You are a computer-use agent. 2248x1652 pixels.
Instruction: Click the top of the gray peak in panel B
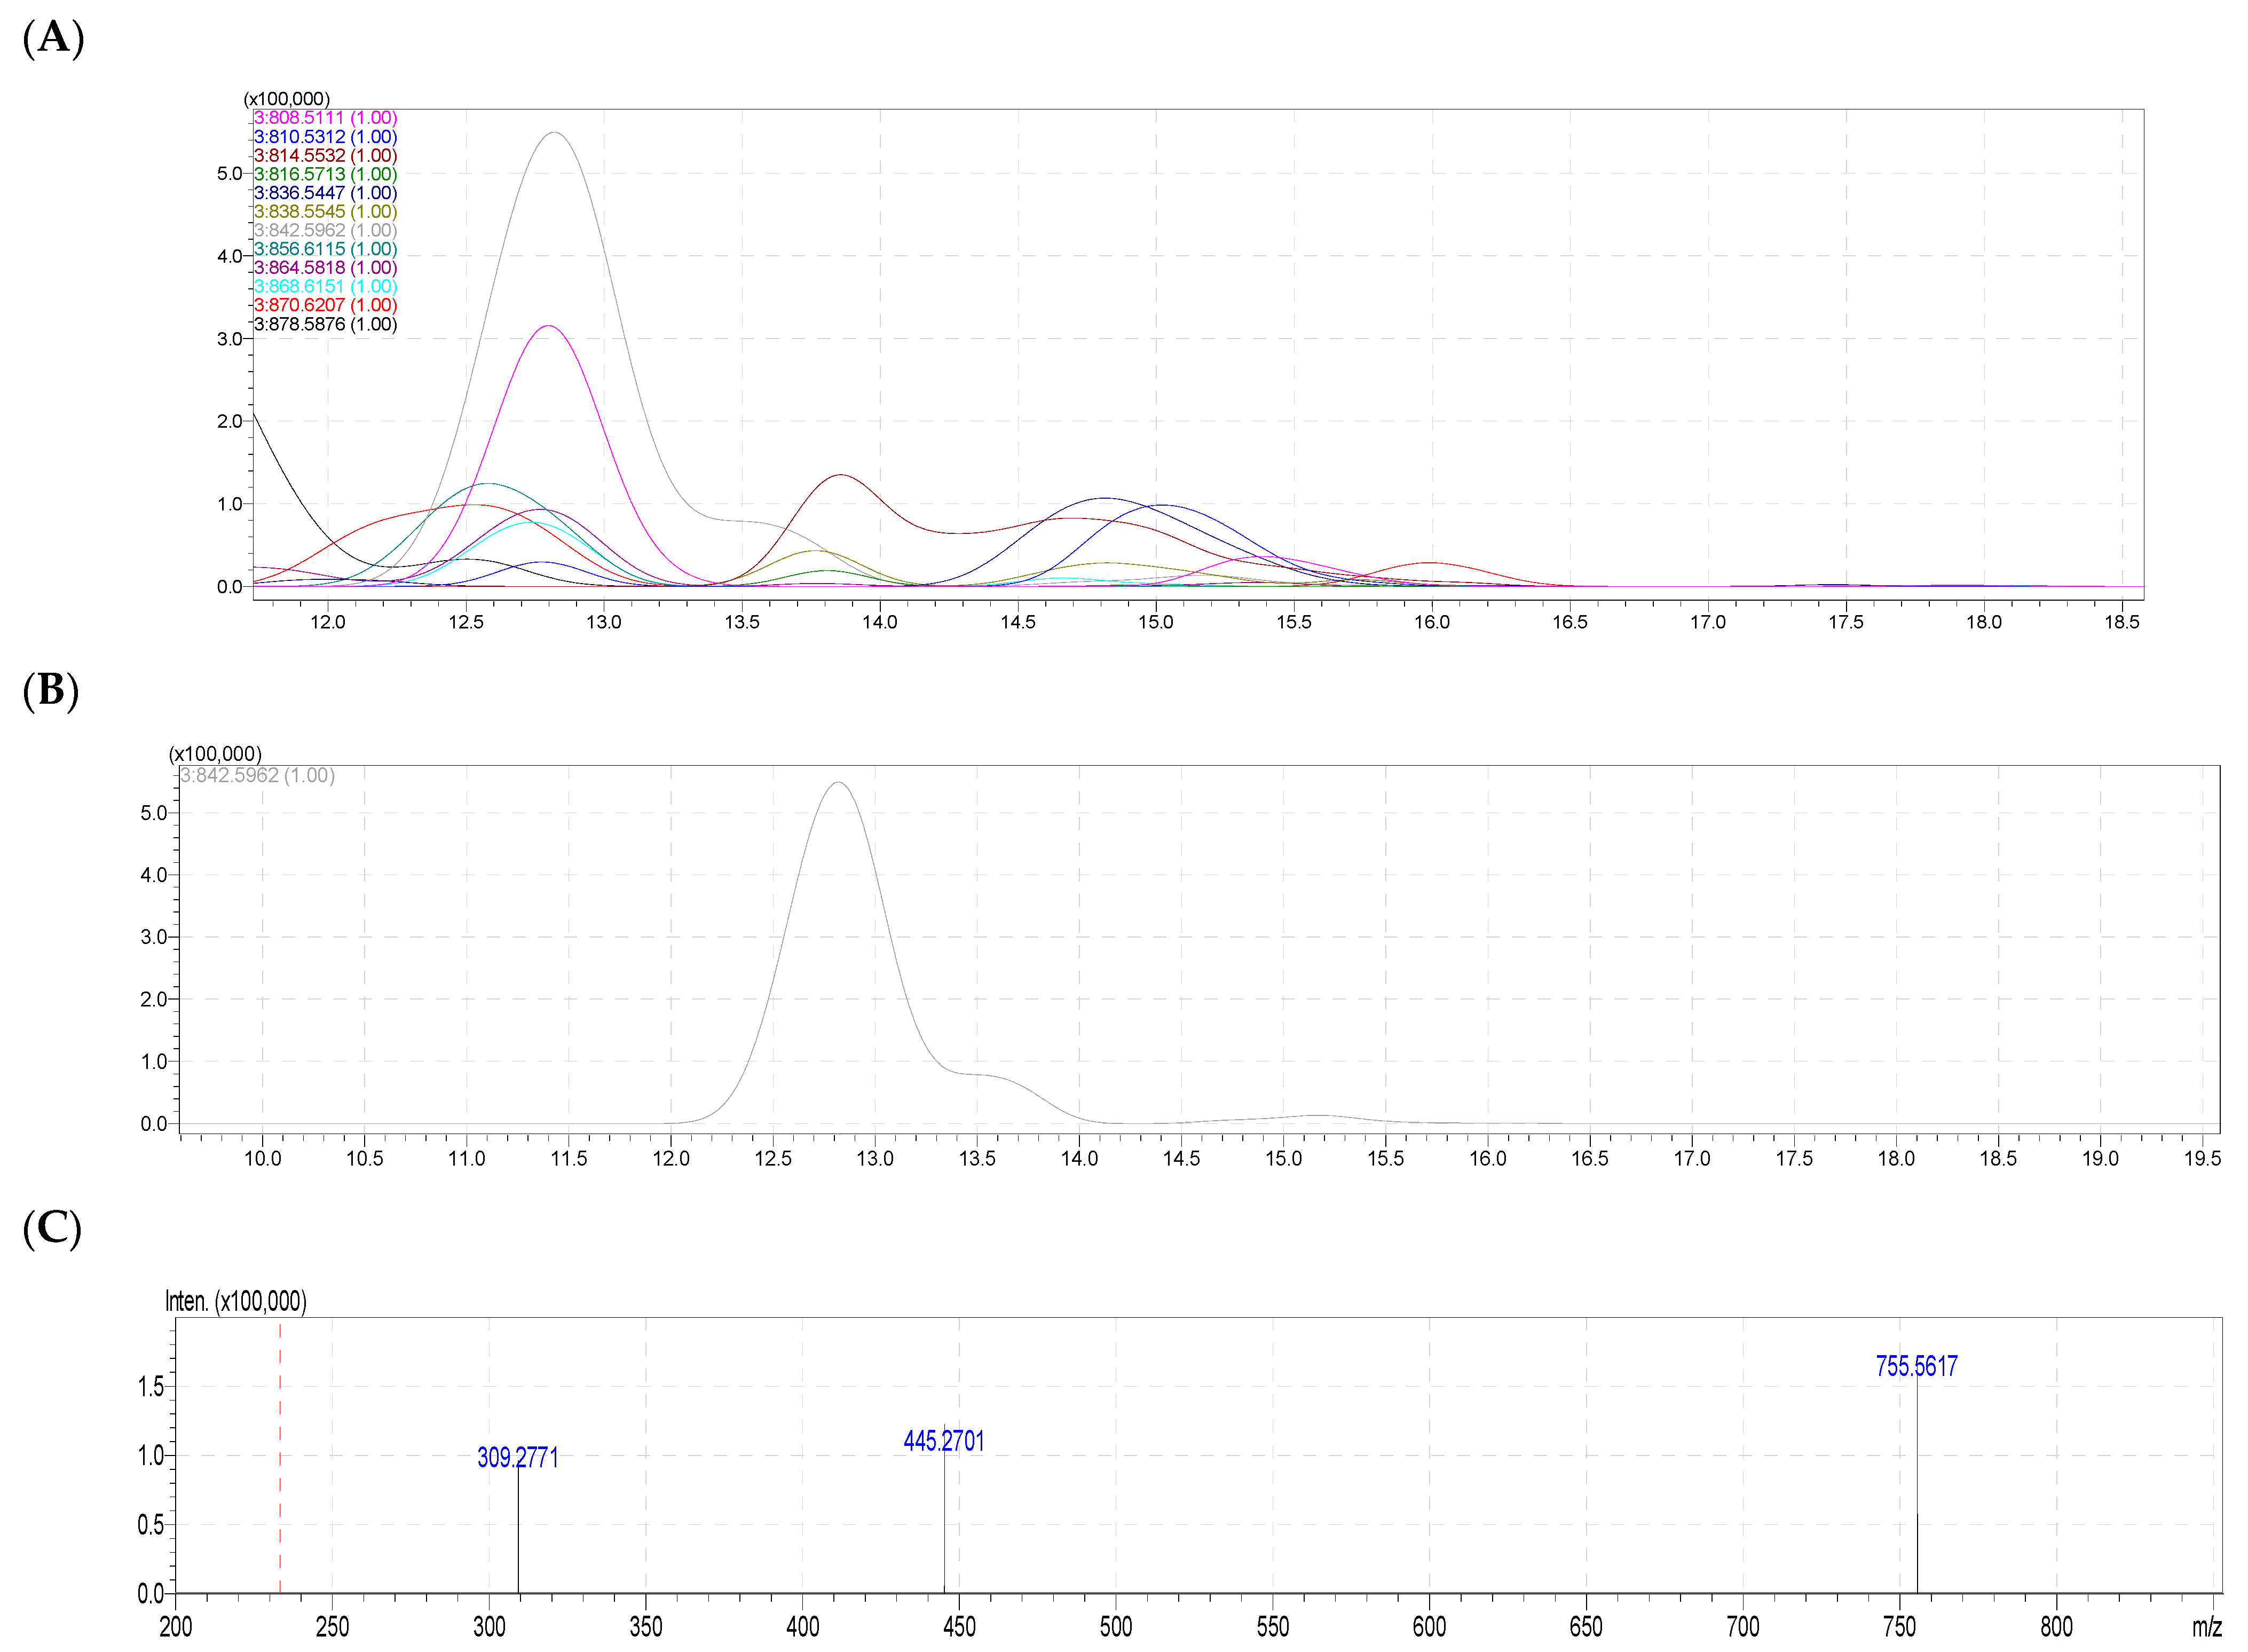click(x=838, y=783)
